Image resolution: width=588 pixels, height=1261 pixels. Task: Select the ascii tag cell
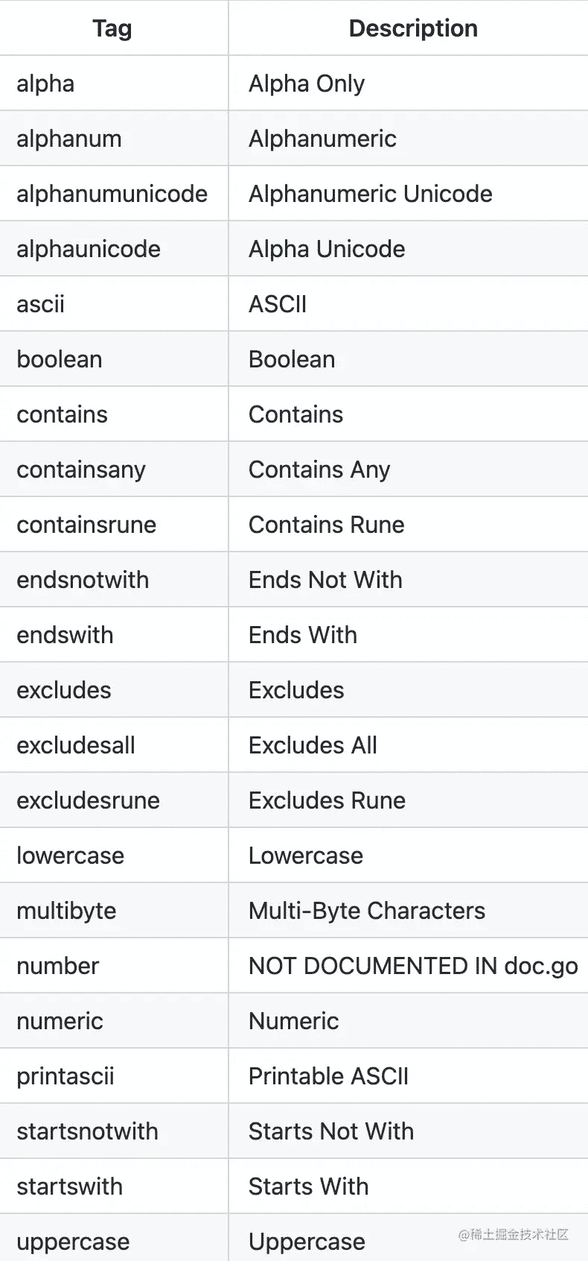tap(41, 304)
